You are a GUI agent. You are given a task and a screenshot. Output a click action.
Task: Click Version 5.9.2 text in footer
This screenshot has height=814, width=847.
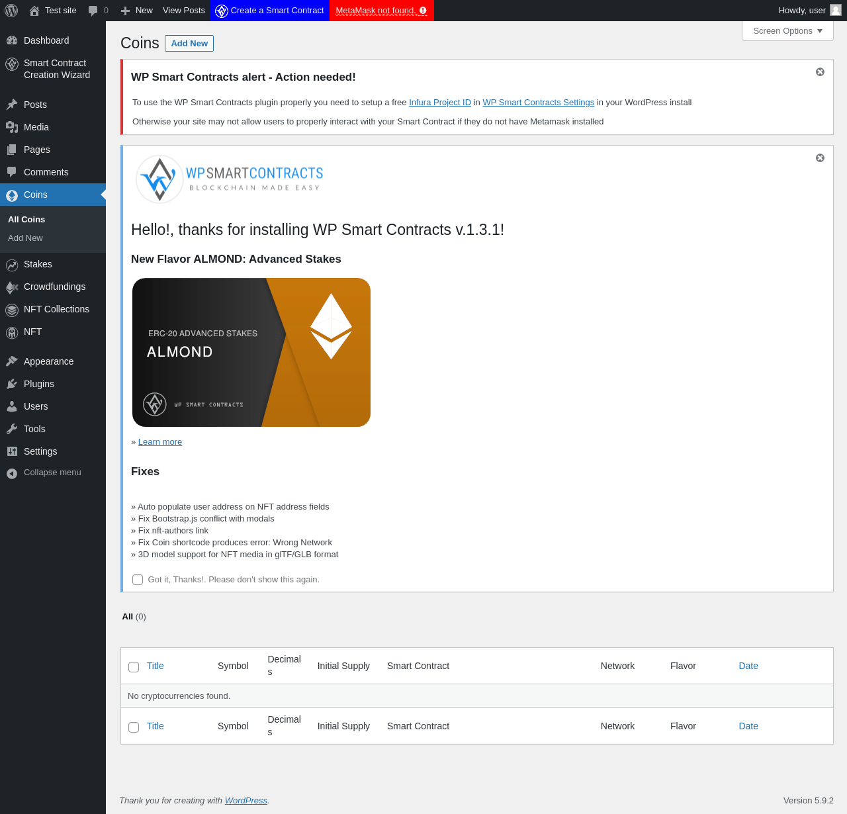[x=809, y=800]
